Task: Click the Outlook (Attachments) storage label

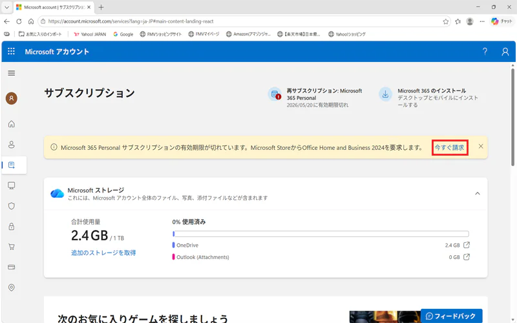Action: coord(203,257)
